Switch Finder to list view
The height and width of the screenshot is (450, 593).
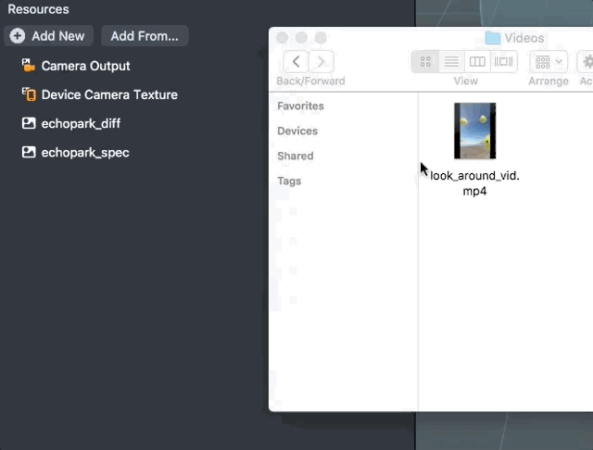(451, 61)
